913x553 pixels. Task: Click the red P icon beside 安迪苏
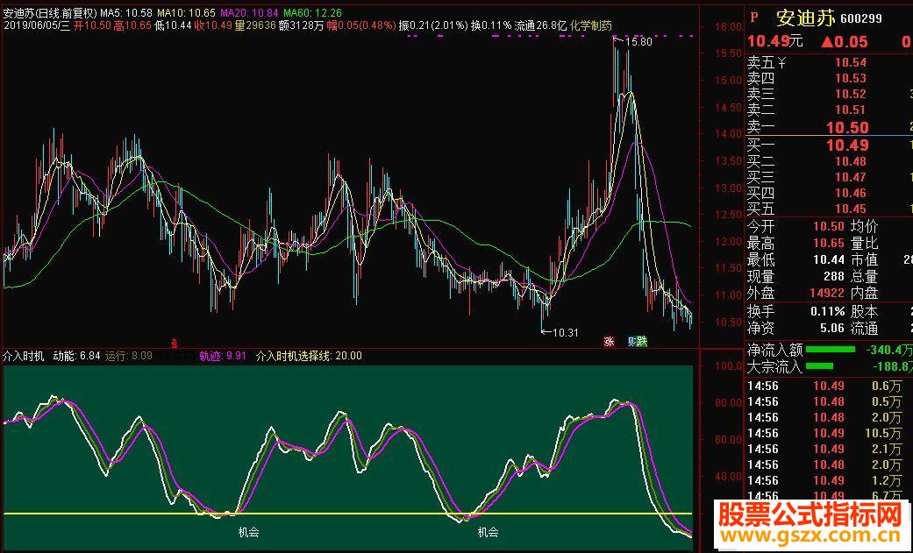(754, 18)
